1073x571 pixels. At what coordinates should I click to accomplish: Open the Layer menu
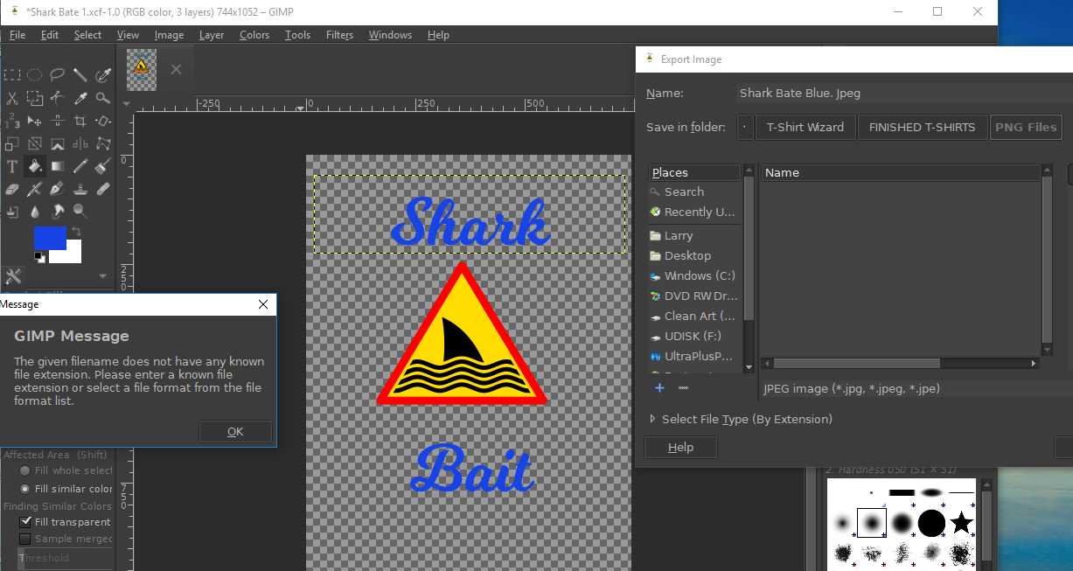pyautogui.click(x=212, y=35)
